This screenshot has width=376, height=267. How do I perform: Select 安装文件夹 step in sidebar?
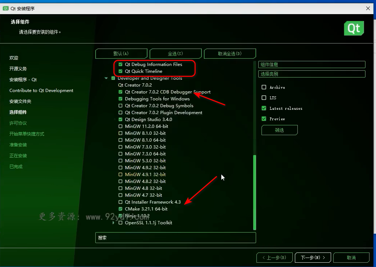click(20, 101)
